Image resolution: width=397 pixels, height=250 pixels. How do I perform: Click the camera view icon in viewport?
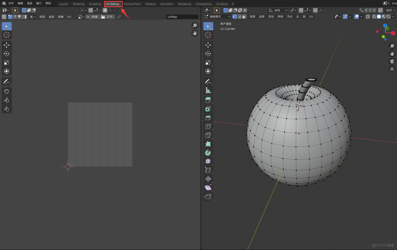pyautogui.click(x=392, y=62)
